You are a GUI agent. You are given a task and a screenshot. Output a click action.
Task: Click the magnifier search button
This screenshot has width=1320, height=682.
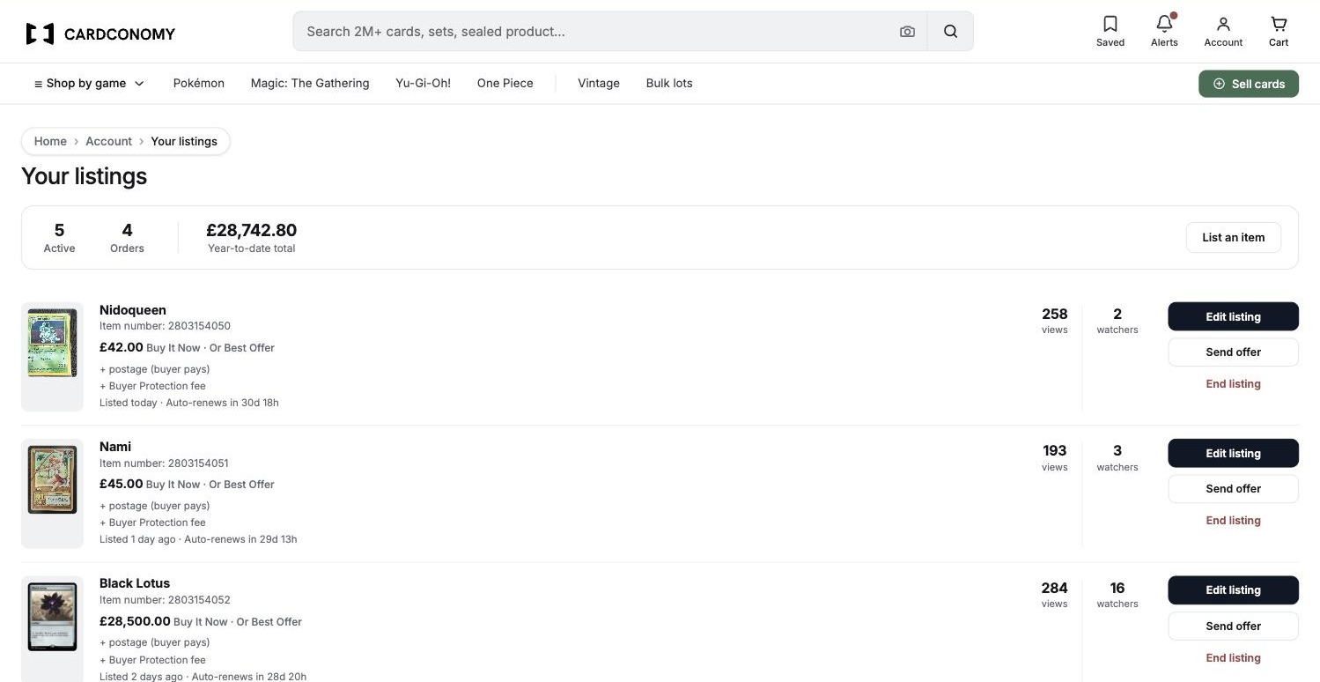[950, 32]
